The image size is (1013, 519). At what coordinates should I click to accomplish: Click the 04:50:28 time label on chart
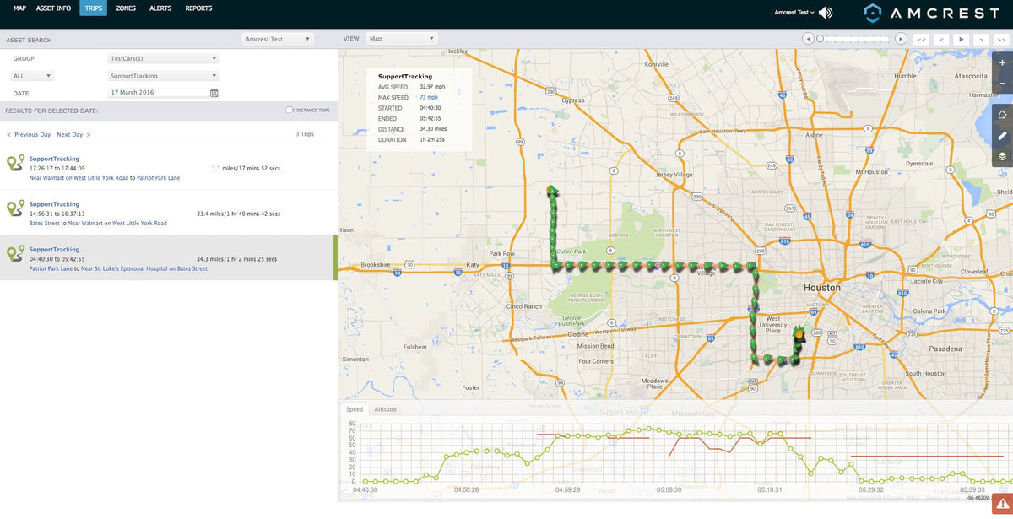(466, 489)
